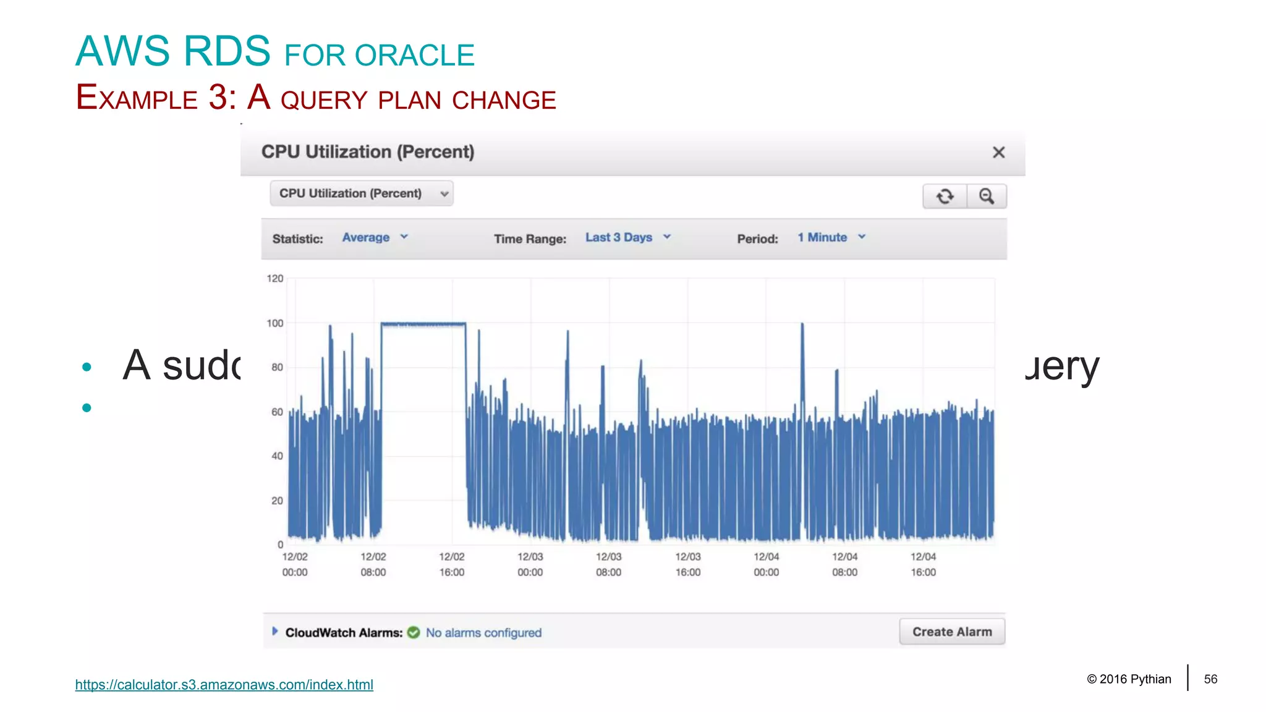Click the slide number 56
Viewport: 1266px width, 712px height.
coord(1210,679)
